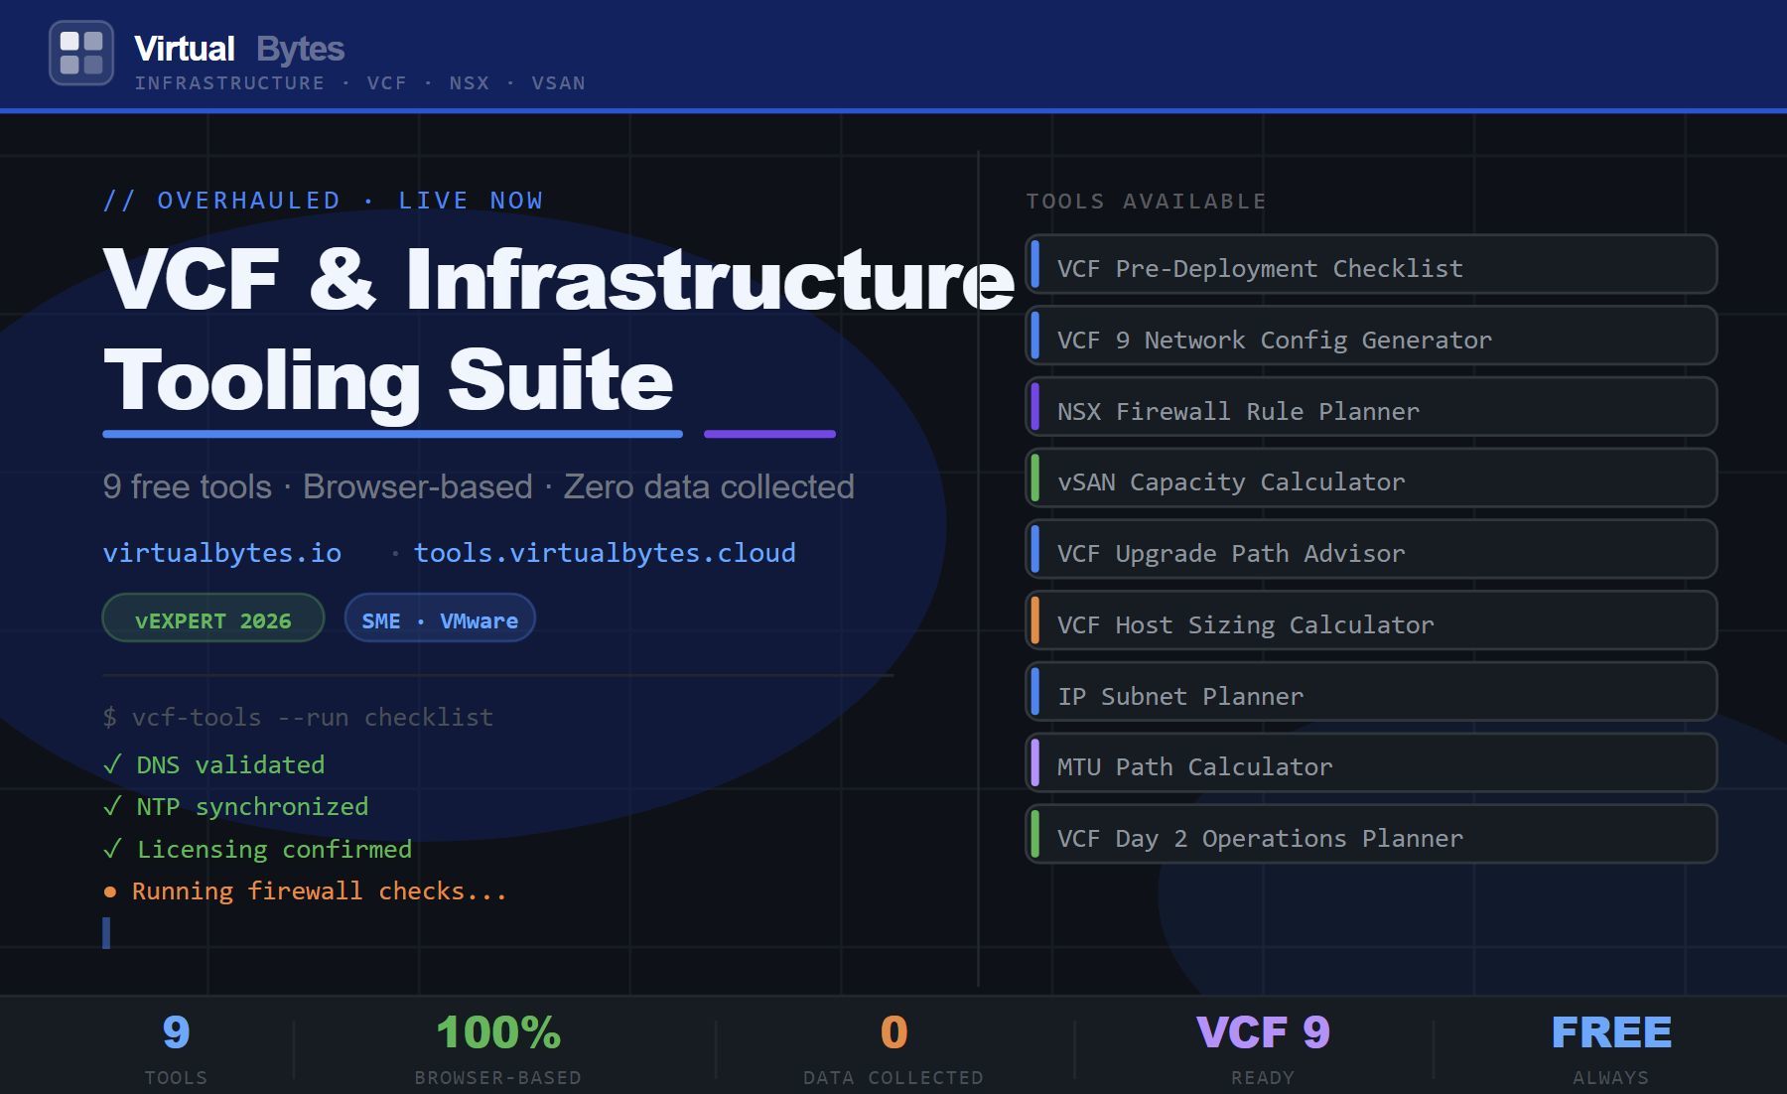Click the VCF & Infrastructure heading line
The image size is (1787, 1094).
(x=559, y=281)
